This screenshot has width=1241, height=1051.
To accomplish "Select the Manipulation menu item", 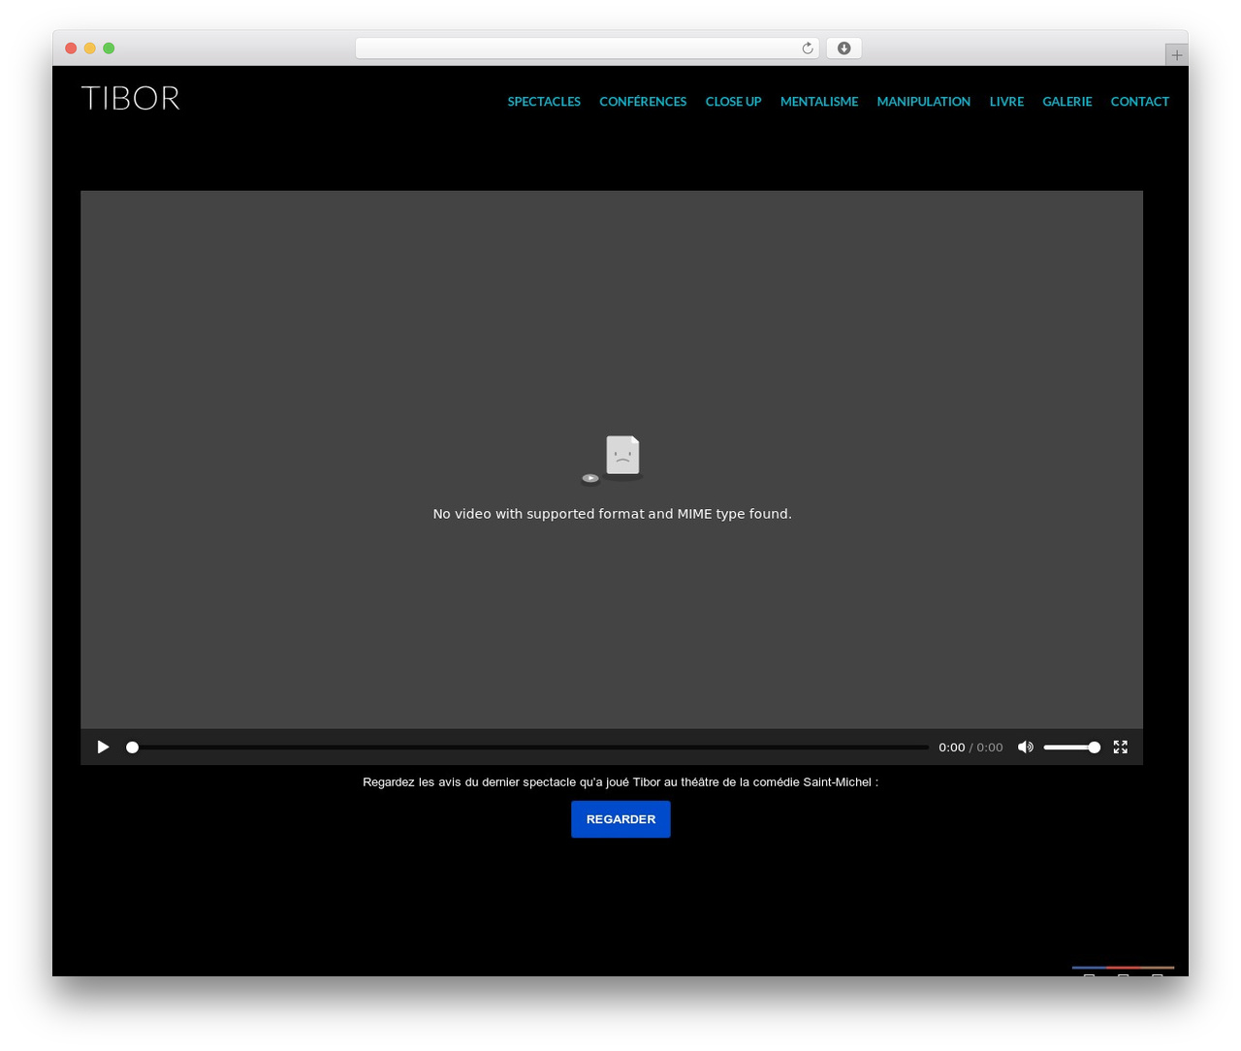I will point(923,101).
